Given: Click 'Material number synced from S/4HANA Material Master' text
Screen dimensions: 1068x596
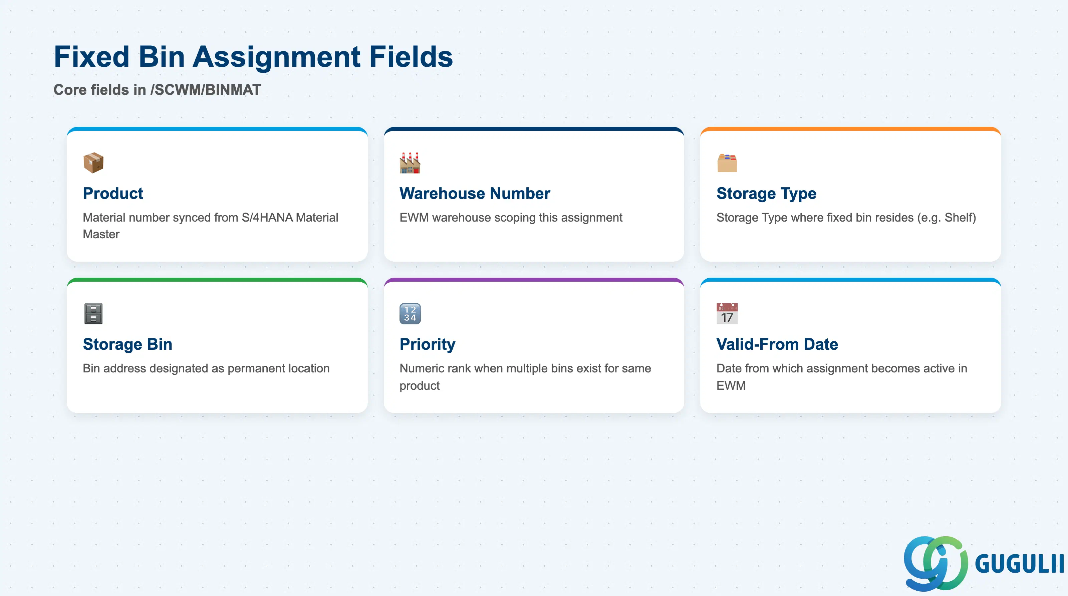Looking at the screenshot, I should 211,226.
